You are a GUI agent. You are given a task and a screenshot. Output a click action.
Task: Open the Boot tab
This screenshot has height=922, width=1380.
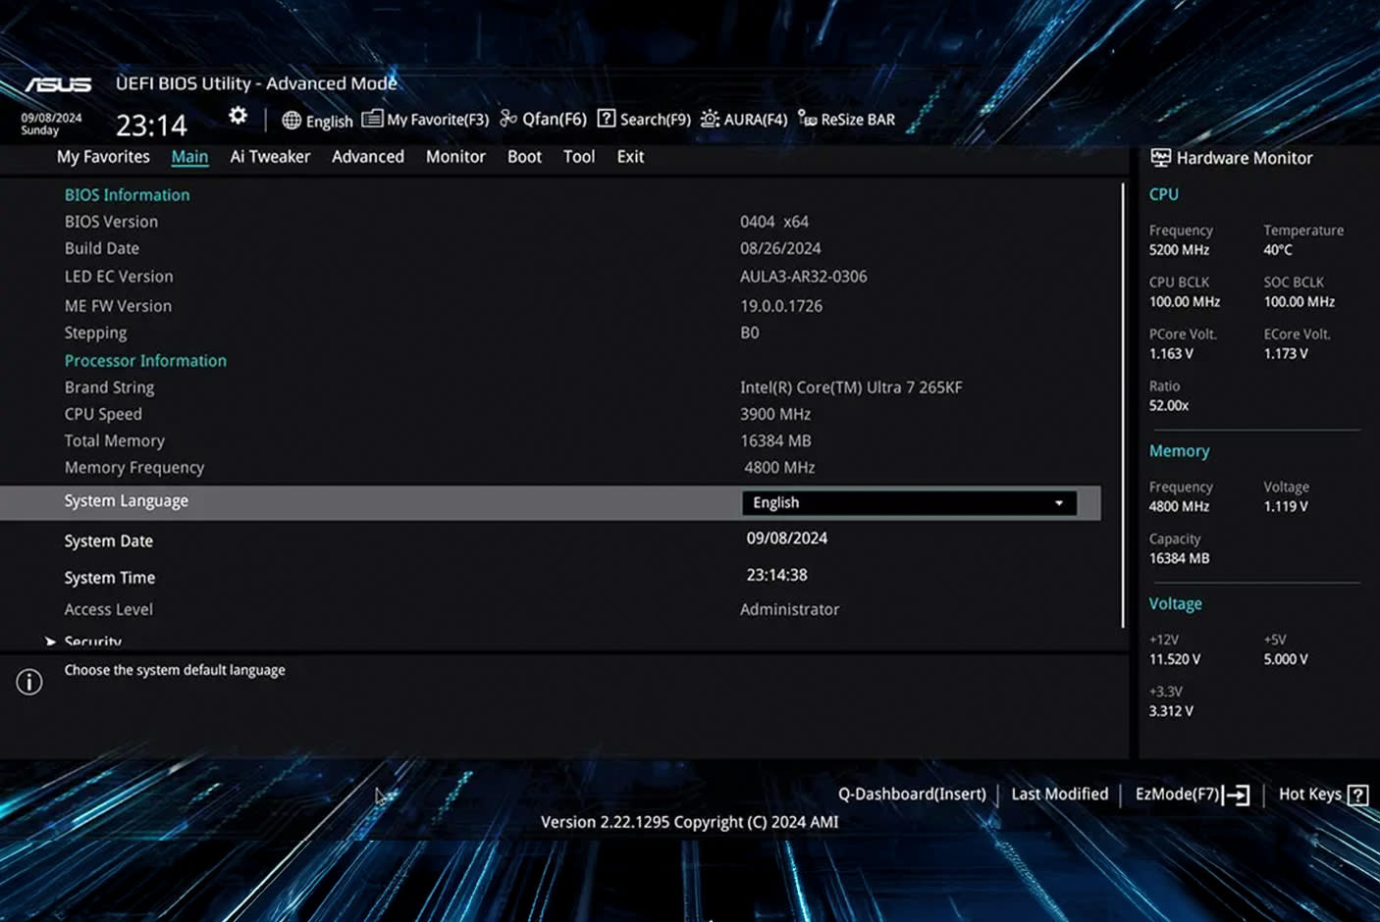click(524, 157)
